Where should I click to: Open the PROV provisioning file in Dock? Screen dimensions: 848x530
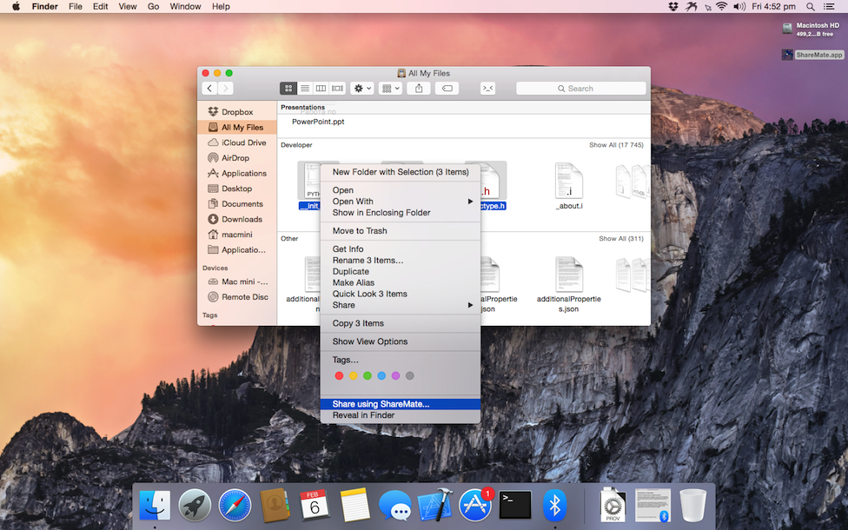[x=613, y=506]
